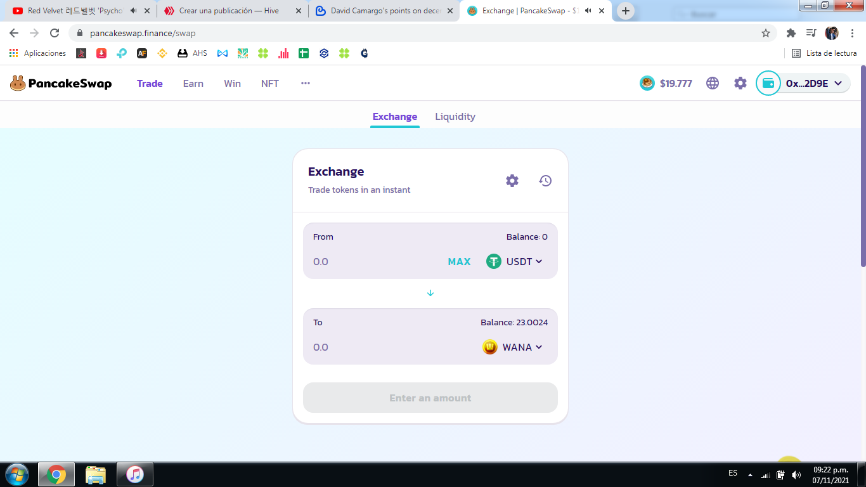
Task: Click the Enter an amount button
Action: (x=430, y=398)
